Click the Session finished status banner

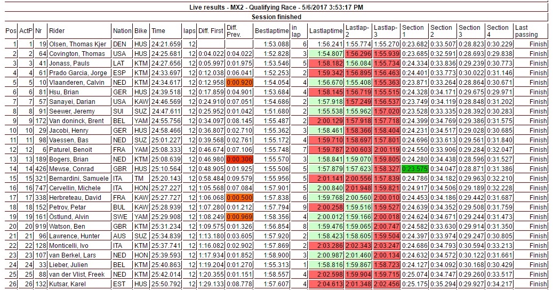point(276,17)
